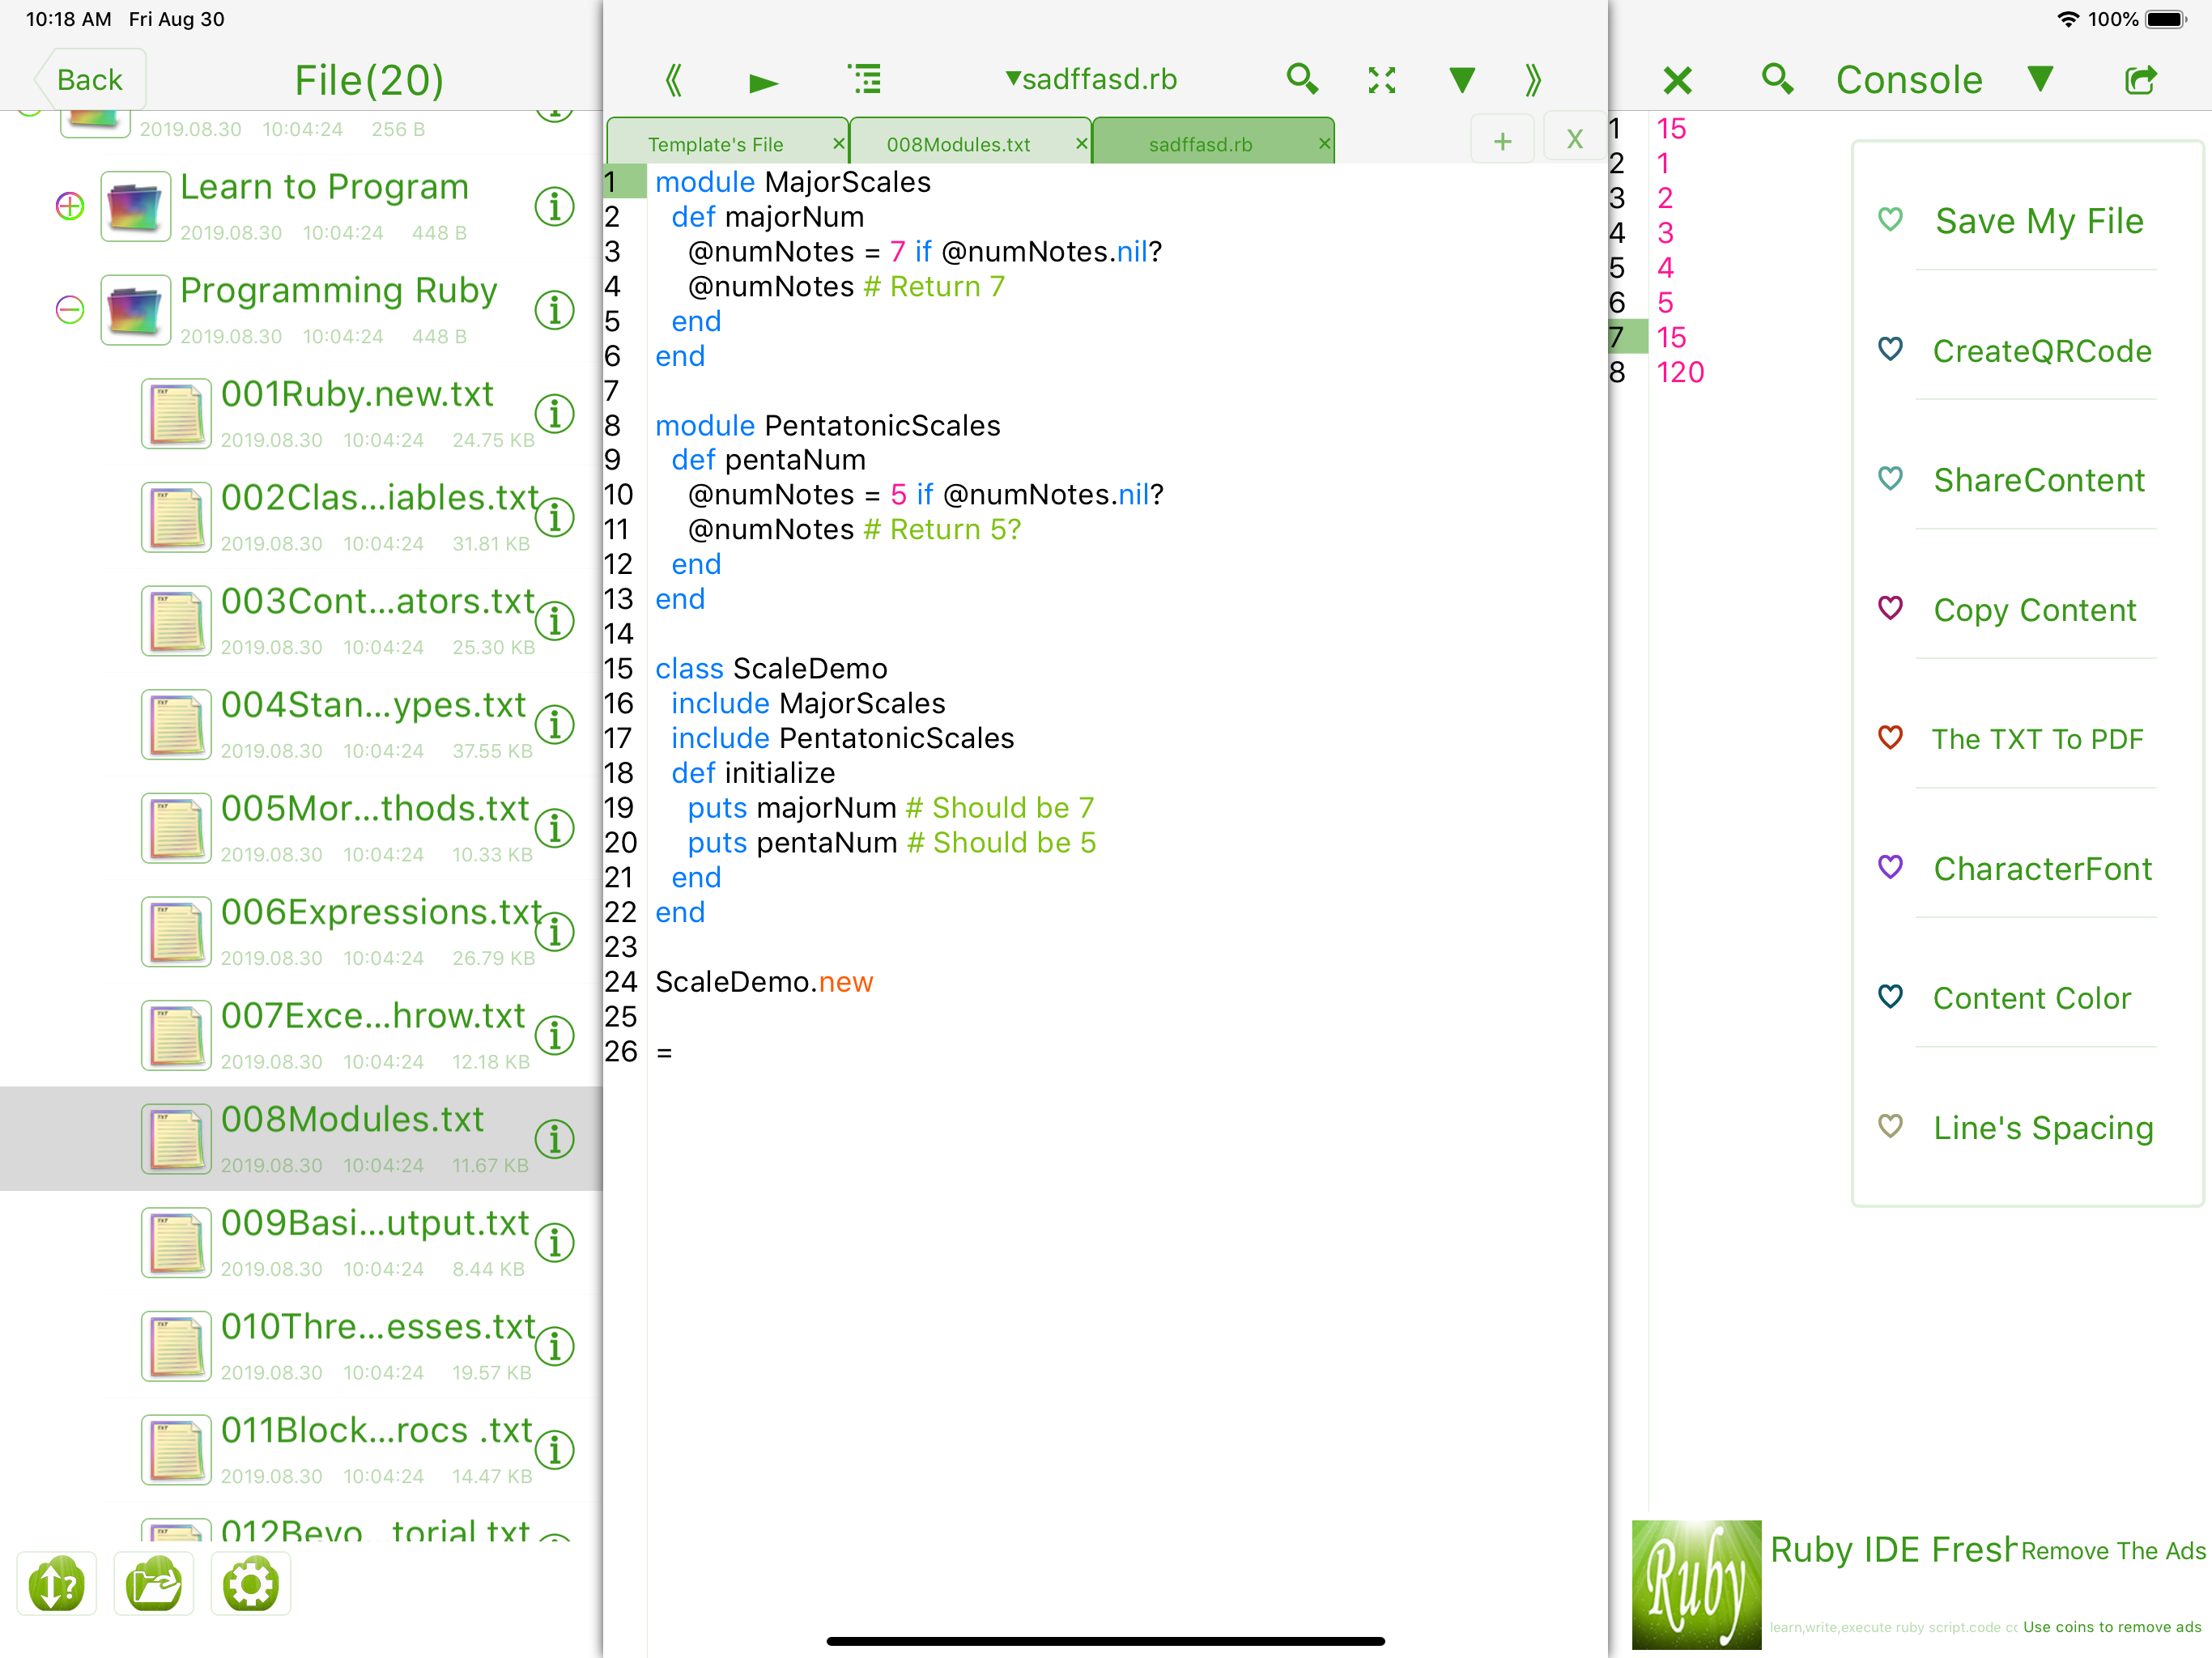
Task: Search the console output
Action: [1777, 79]
